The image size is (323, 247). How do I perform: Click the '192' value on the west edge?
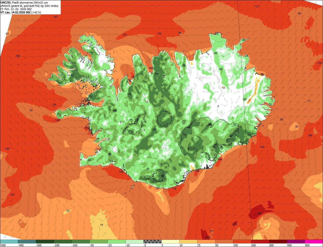[7, 149]
